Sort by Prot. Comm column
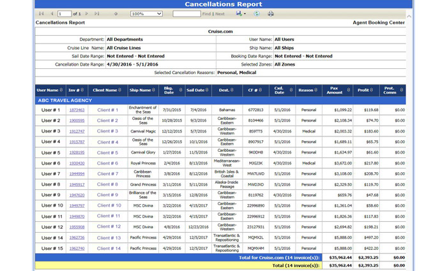Viewport: 447px width, 271px height. click(x=402, y=90)
